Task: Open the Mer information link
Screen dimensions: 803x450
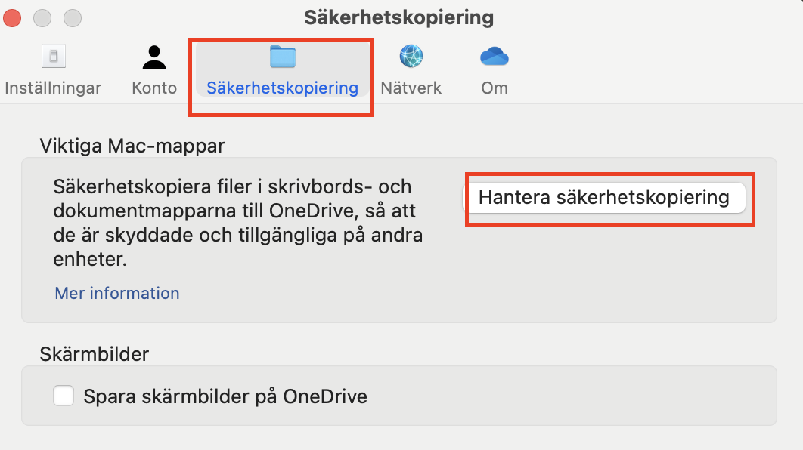Action: click(x=117, y=293)
